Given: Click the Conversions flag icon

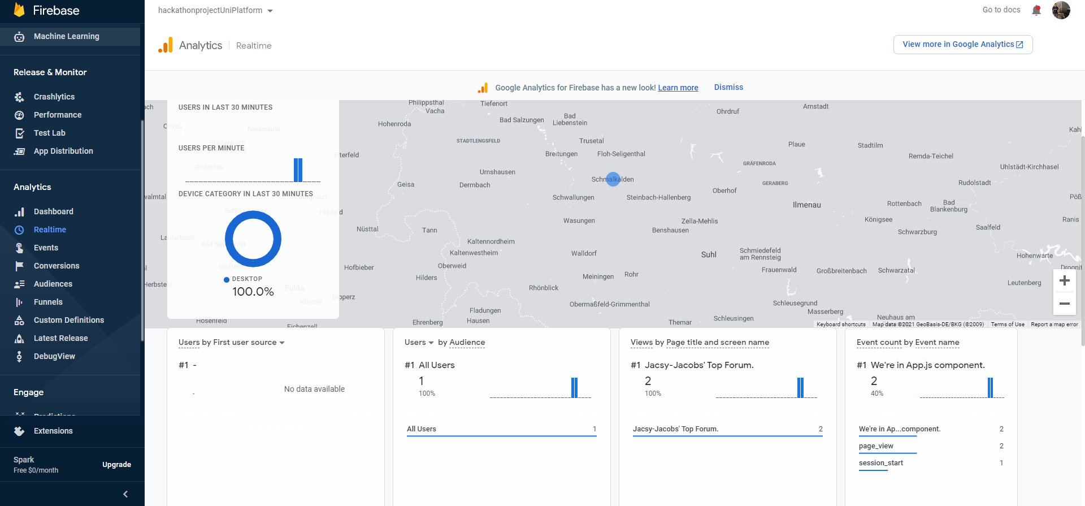Looking at the screenshot, I should coord(19,266).
